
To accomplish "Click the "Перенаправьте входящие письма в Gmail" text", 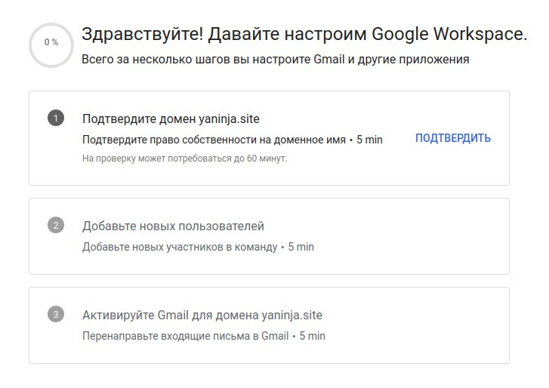I will tap(186, 336).
